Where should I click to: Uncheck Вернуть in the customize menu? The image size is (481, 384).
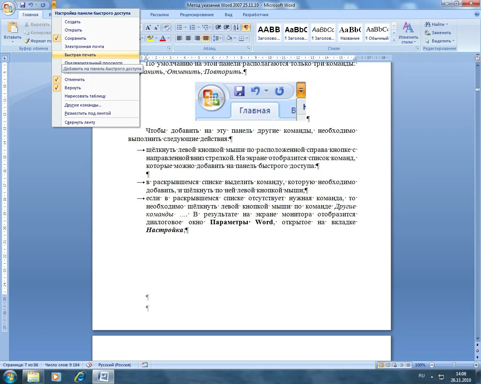tap(96, 88)
